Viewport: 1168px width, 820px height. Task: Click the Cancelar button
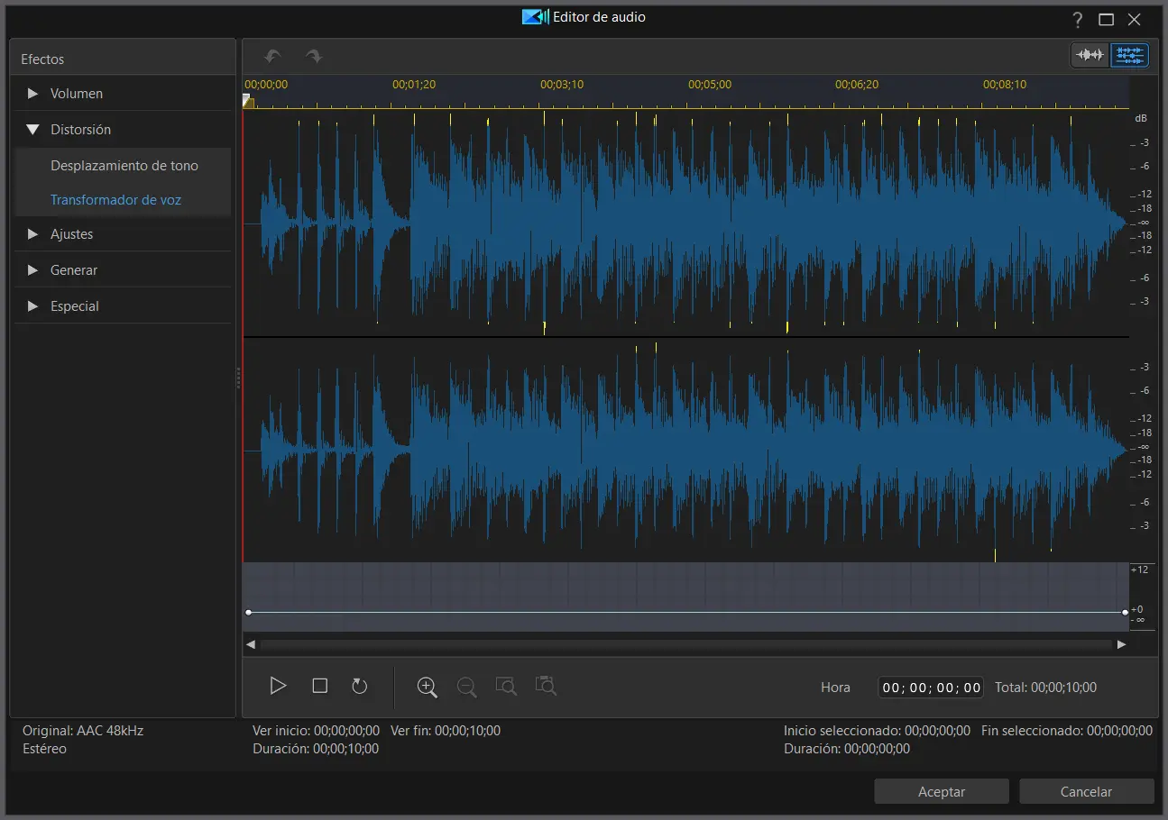point(1086,792)
